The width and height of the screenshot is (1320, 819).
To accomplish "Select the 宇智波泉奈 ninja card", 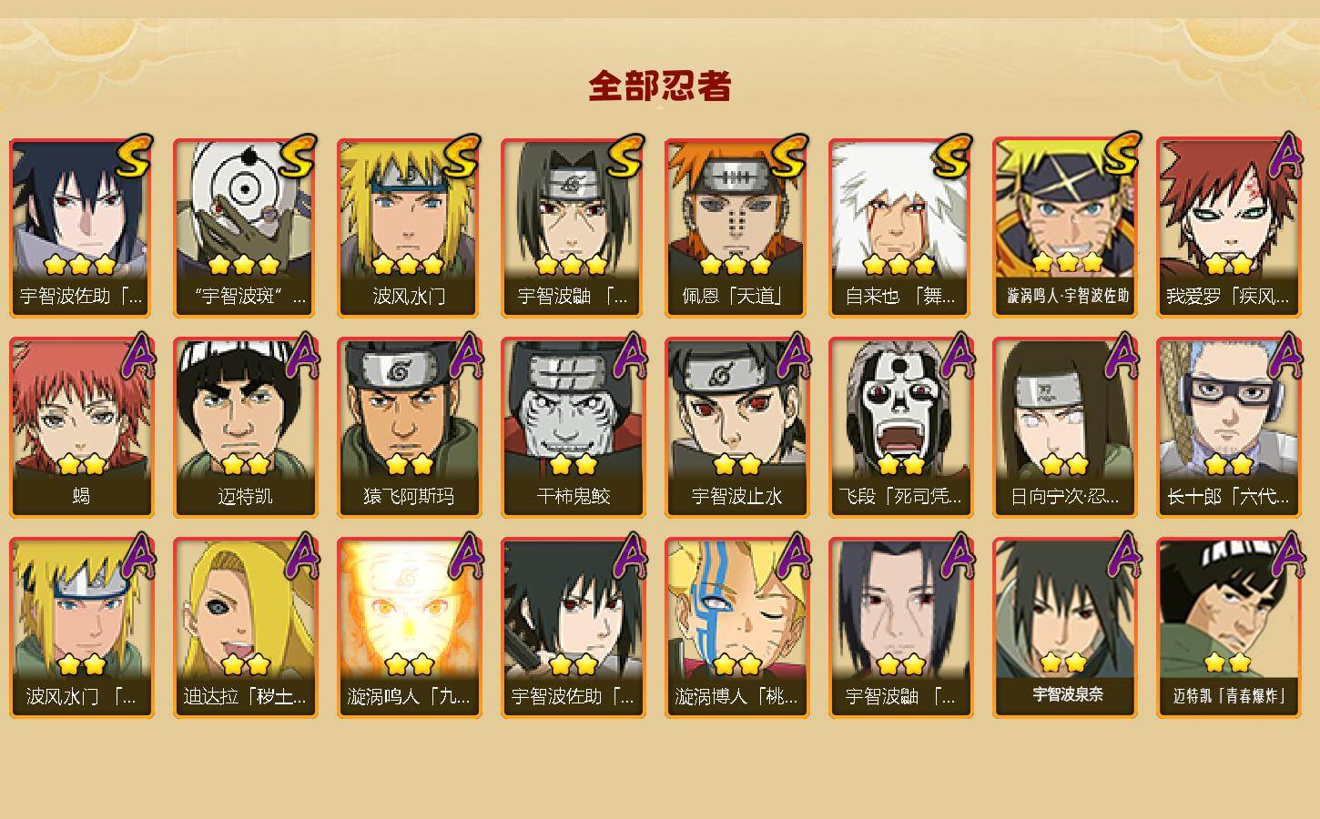I will coord(1064,628).
